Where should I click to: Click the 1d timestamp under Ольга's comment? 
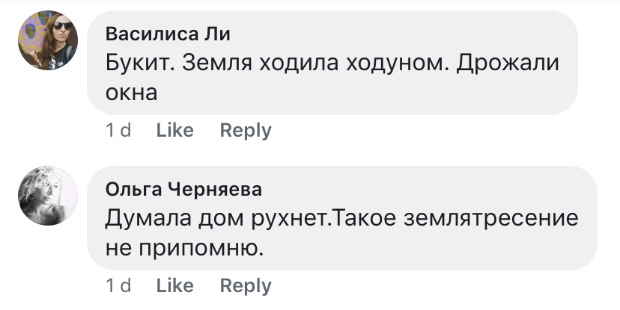[x=118, y=285]
